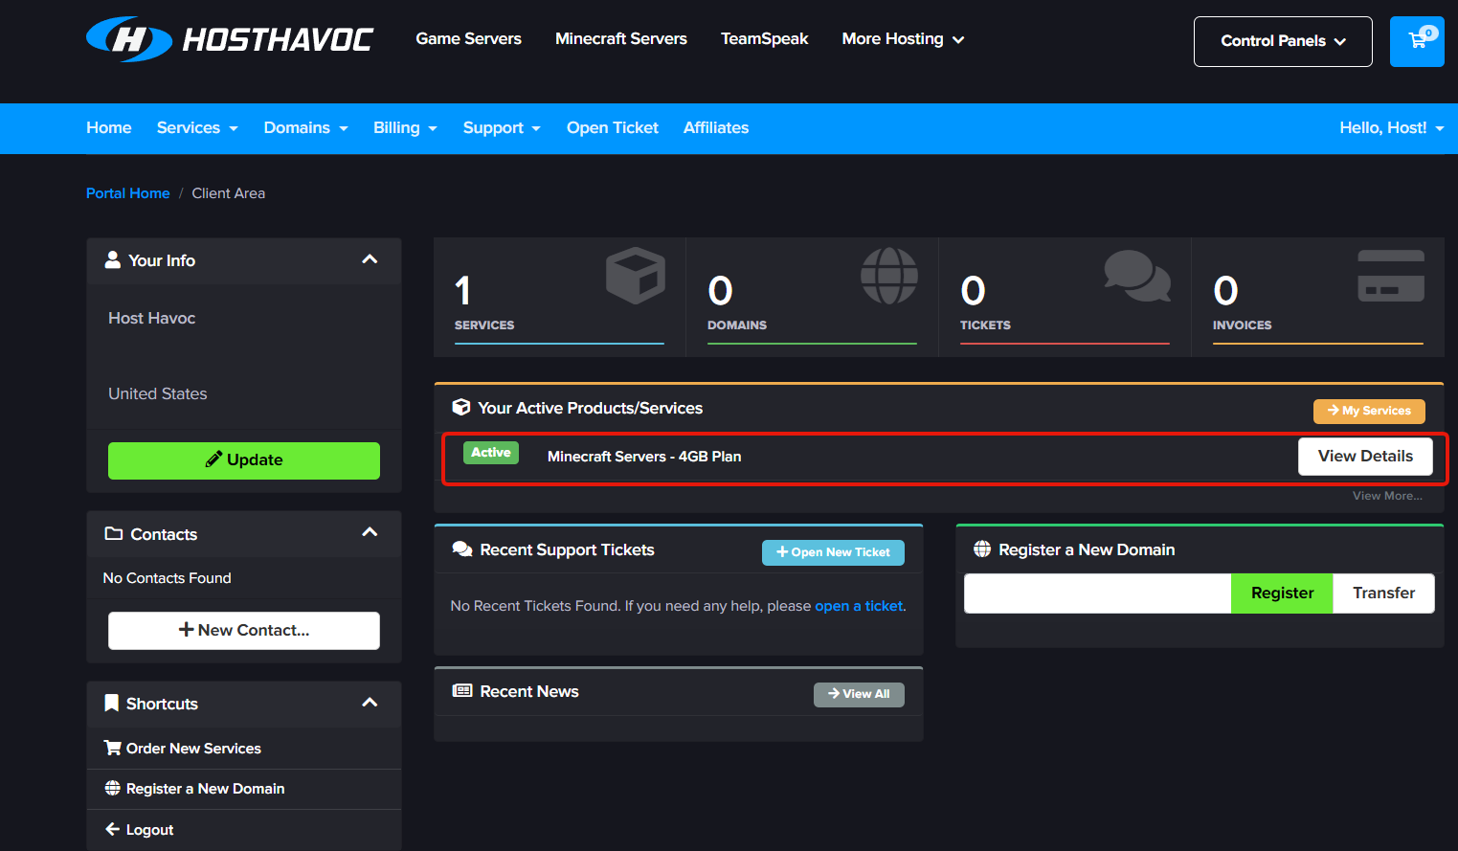This screenshot has width=1458, height=851.
Task: Click the green Active status badge
Action: [491, 453]
